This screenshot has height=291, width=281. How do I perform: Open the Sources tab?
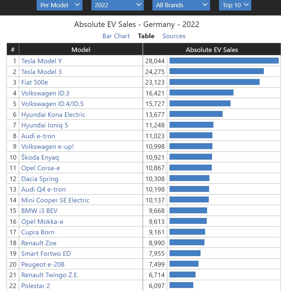174,36
